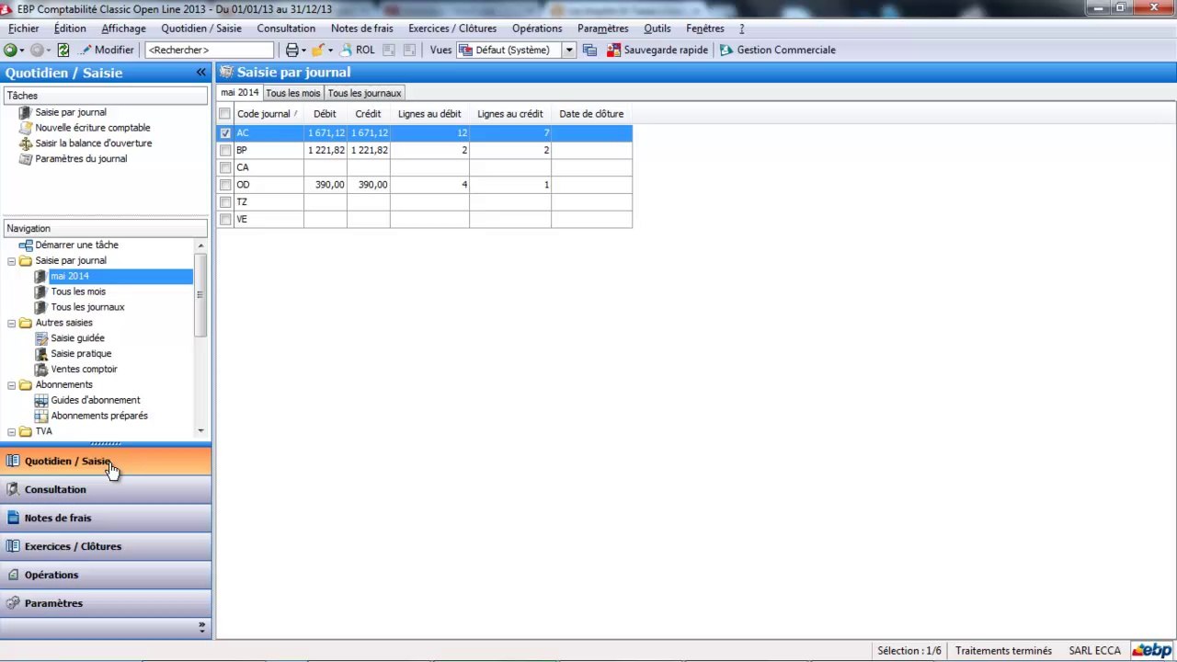Switch to the Tous les journaux tab
Image resolution: width=1177 pixels, height=662 pixels.
365,94
